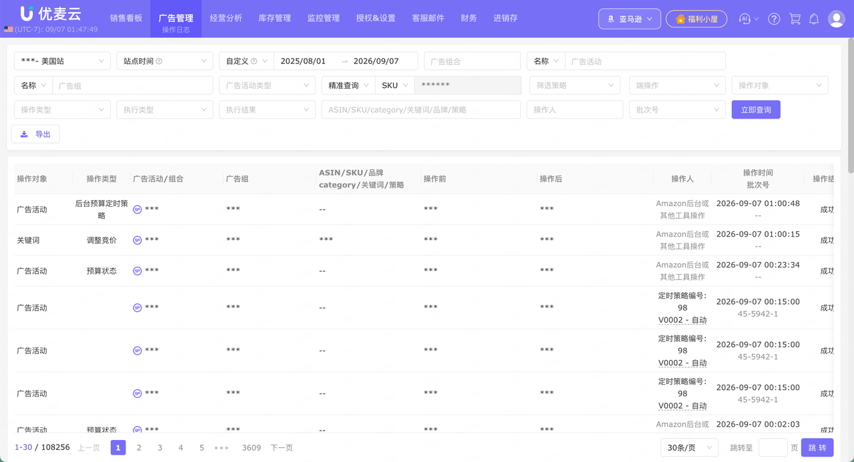Screen dimensions: 854x462
Task: Go to page 5
Action: [201, 448]
